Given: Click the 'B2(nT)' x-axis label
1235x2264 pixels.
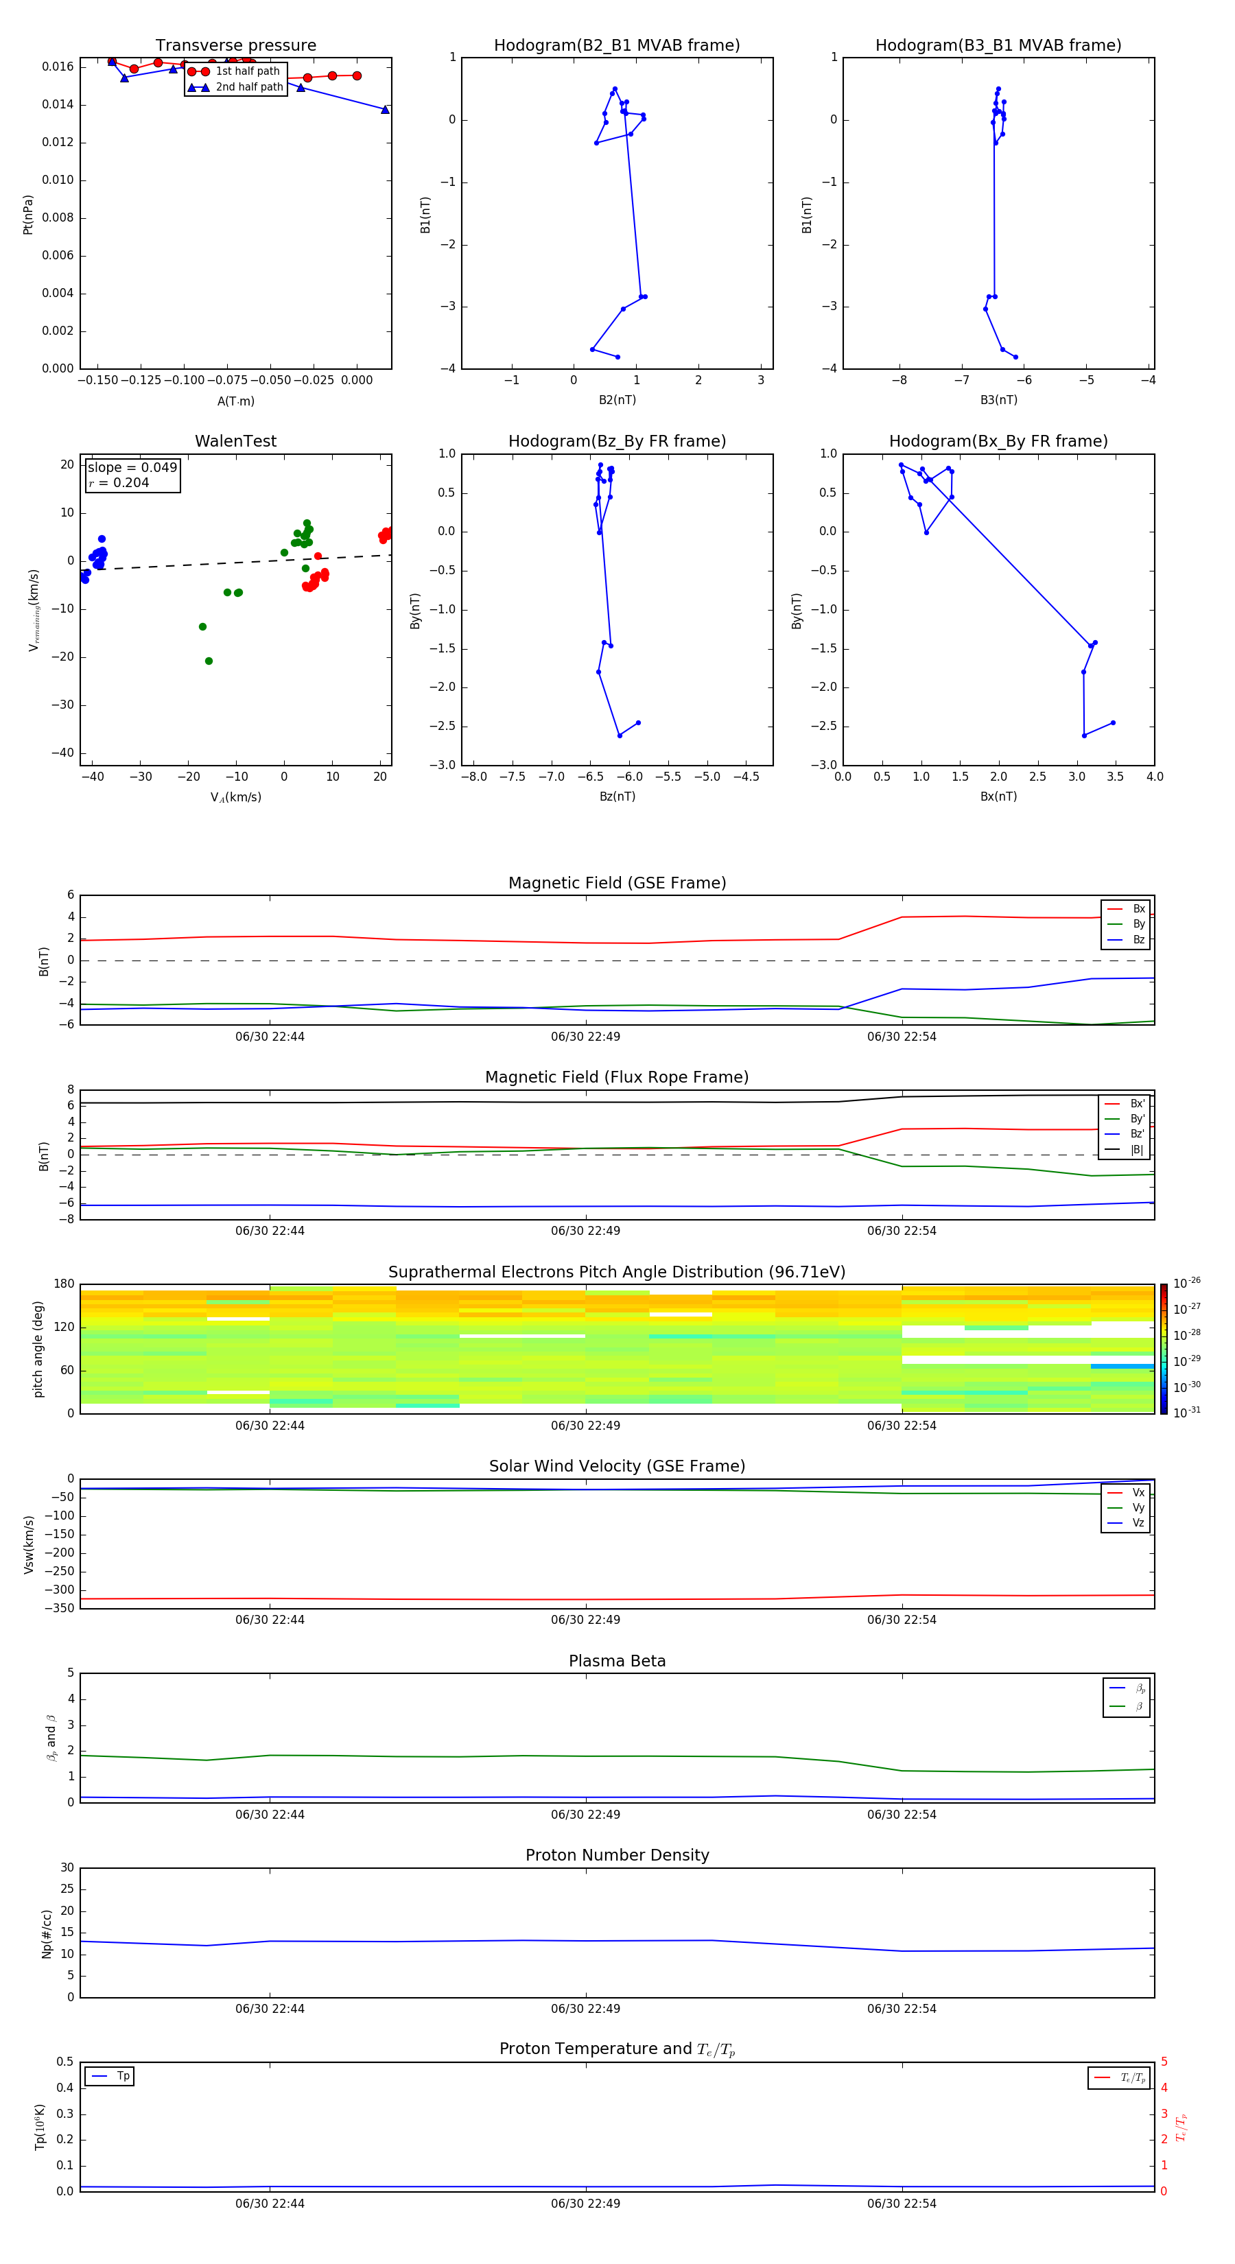Looking at the screenshot, I should tap(617, 401).
